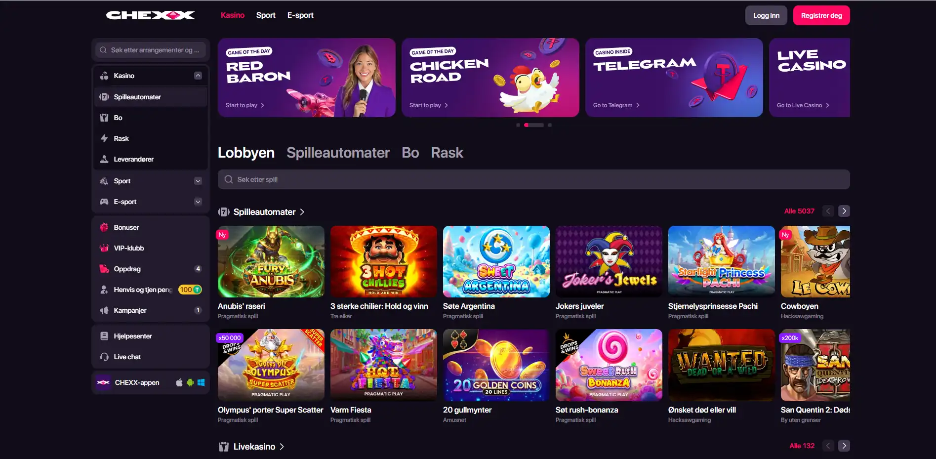Open Alle 5037 slots link
Screen dimensions: 936x459
(x=799, y=211)
